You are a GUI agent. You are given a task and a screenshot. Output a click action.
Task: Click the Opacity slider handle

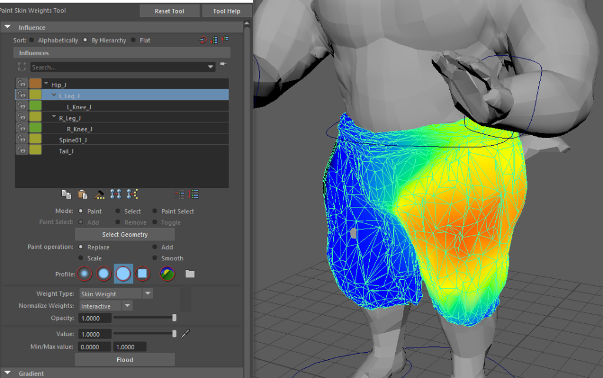coord(174,318)
